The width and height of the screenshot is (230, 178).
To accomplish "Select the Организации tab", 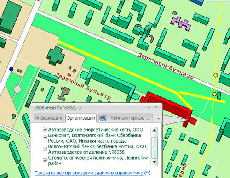I will [x=81, y=118].
